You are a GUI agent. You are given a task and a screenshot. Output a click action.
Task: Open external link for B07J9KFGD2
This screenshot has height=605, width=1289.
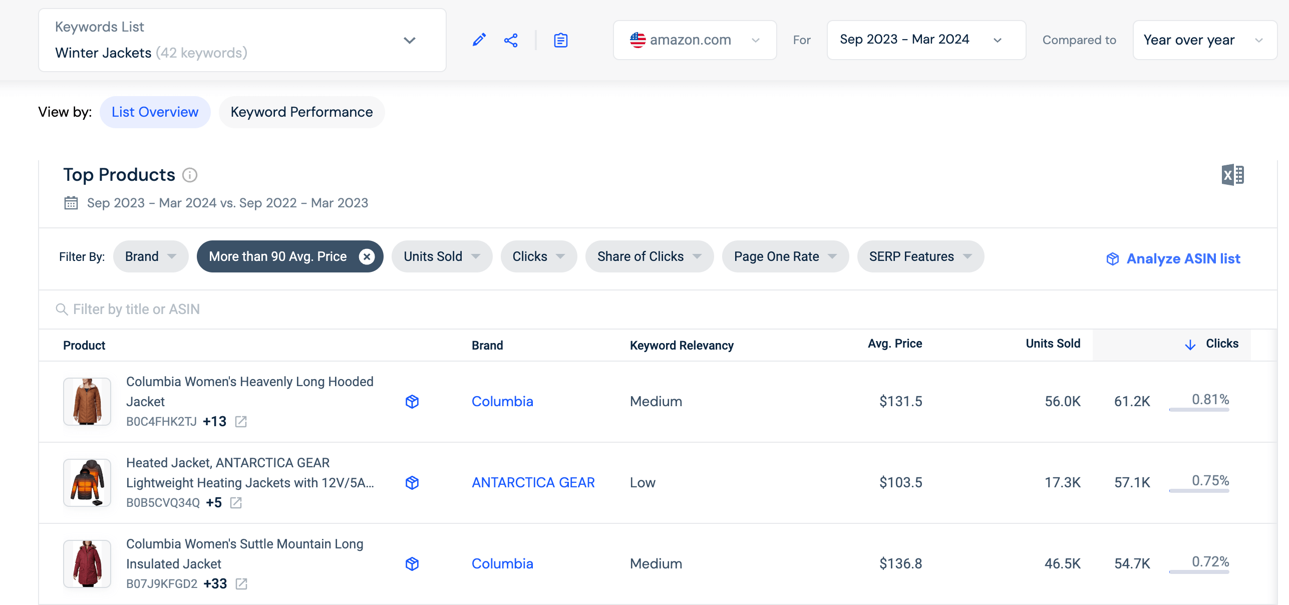241,584
